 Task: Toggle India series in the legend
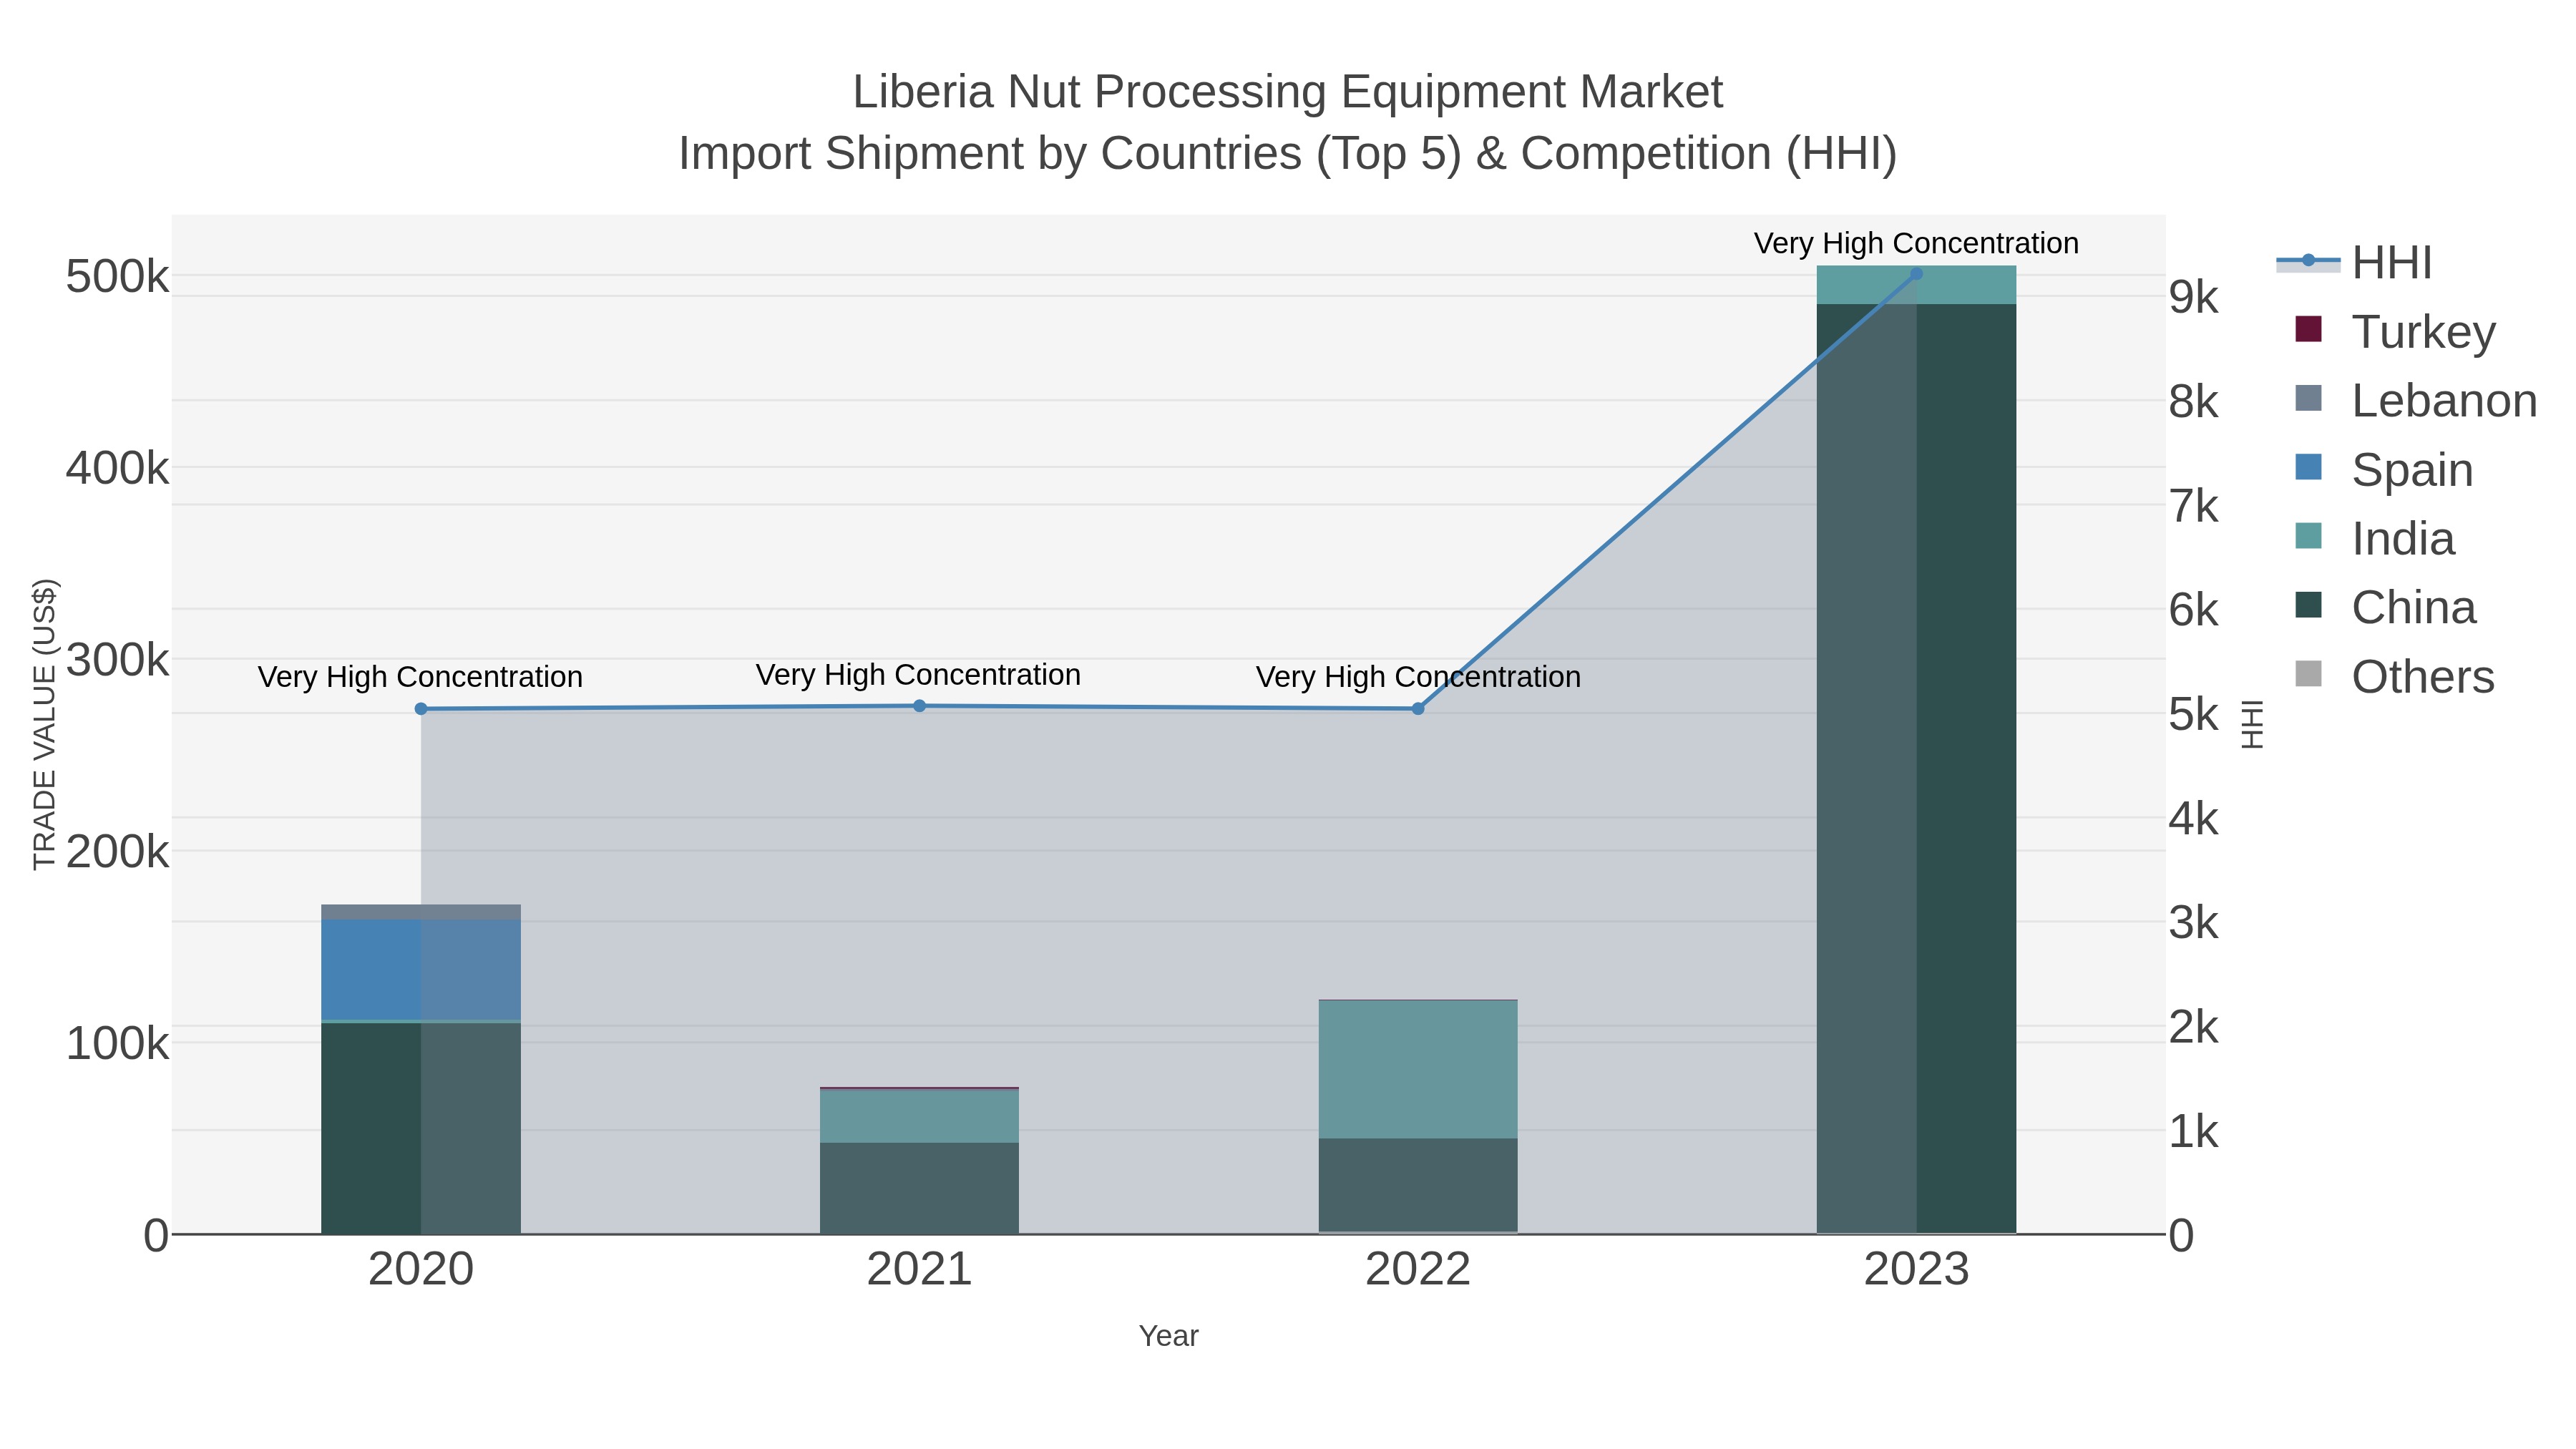(2374, 539)
